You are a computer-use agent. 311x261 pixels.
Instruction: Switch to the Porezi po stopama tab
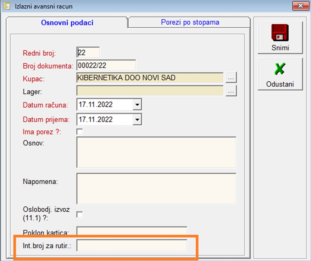(x=190, y=22)
